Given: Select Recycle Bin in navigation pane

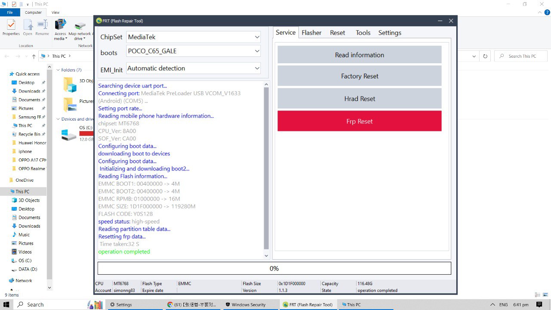Looking at the screenshot, I should (29, 134).
